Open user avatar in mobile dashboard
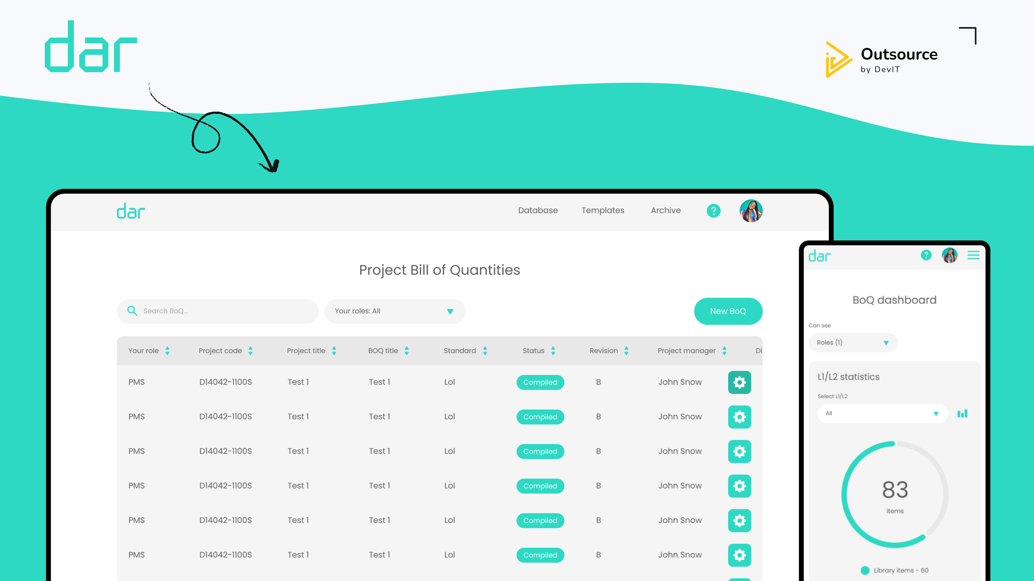Screen dimensions: 1034x581 point(950,255)
